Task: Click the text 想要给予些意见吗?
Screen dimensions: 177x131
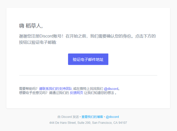Action: click(x=33, y=93)
